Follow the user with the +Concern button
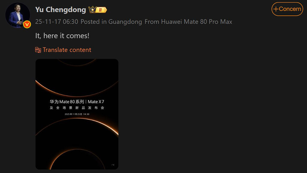The height and width of the screenshot is (173, 307). pos(287,9)
